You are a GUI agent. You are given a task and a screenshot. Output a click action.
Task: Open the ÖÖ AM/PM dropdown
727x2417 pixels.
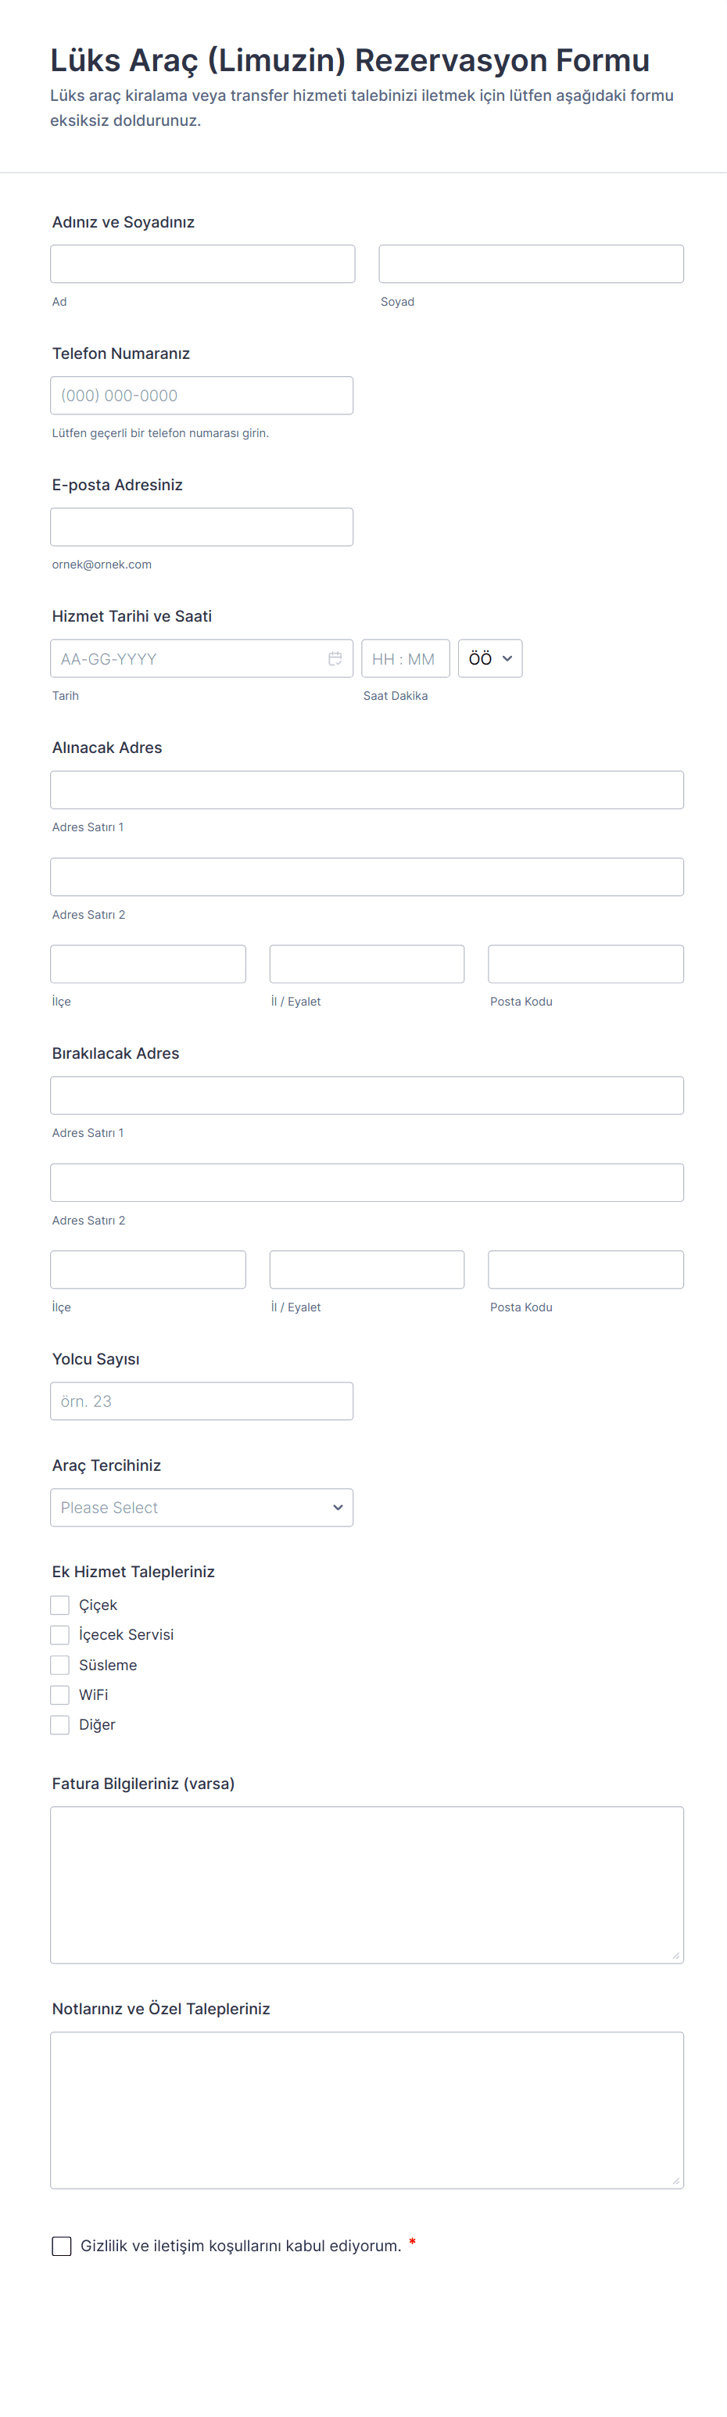(x=489, y=658)
